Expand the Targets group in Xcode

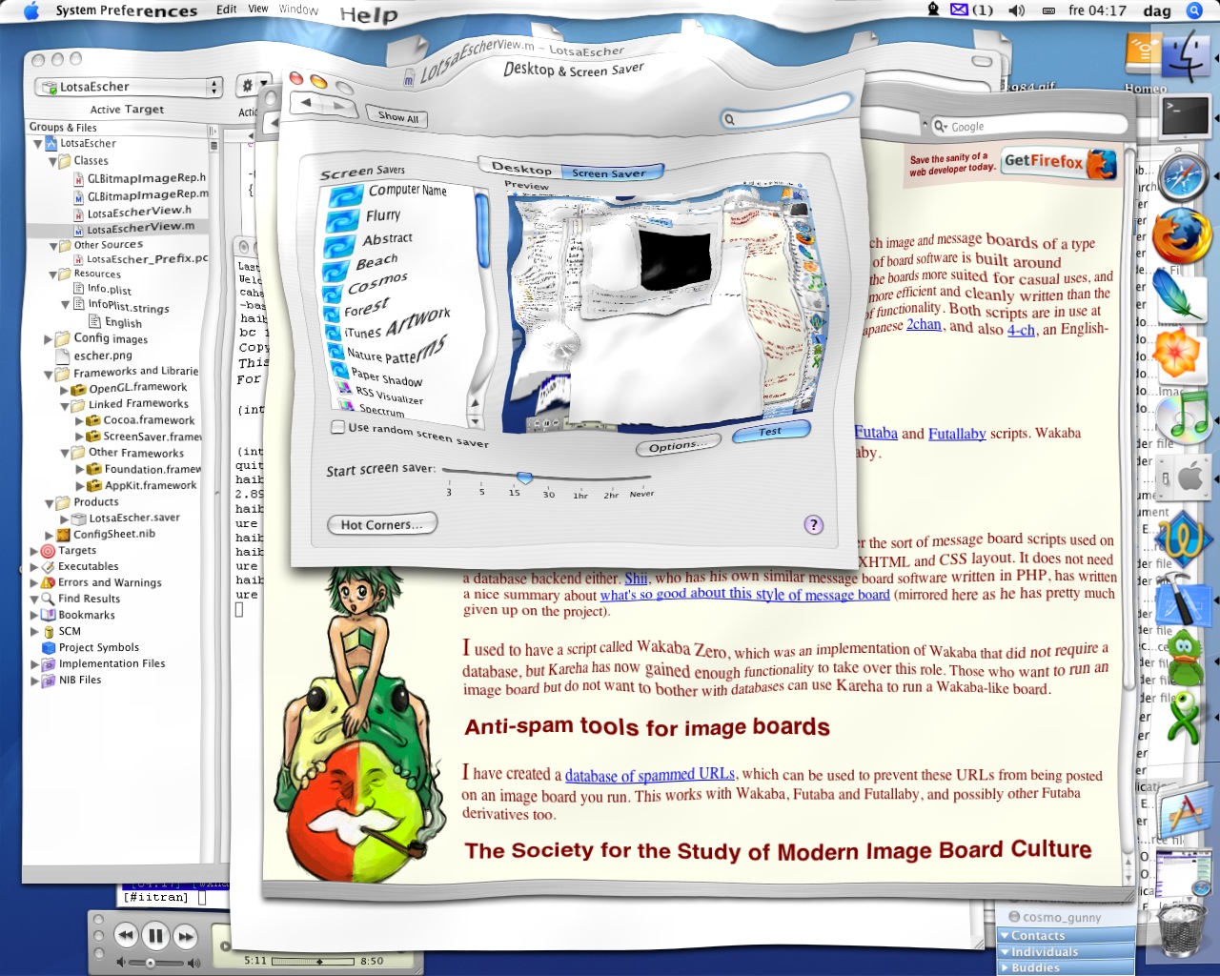pyautogui.click(x=34, y=551)
